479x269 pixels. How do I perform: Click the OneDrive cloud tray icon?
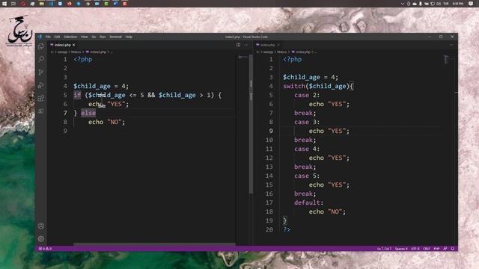(415, 4)
